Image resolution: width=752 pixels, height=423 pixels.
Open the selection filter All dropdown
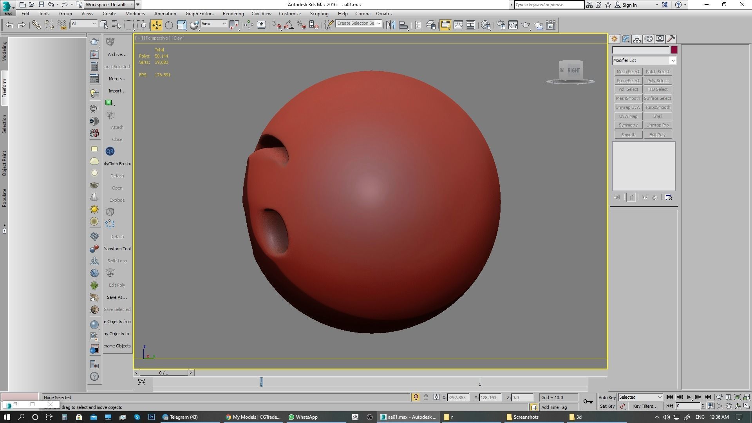coord(84,24)
